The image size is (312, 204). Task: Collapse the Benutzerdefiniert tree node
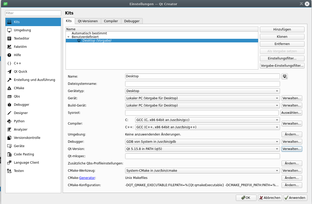68,37
